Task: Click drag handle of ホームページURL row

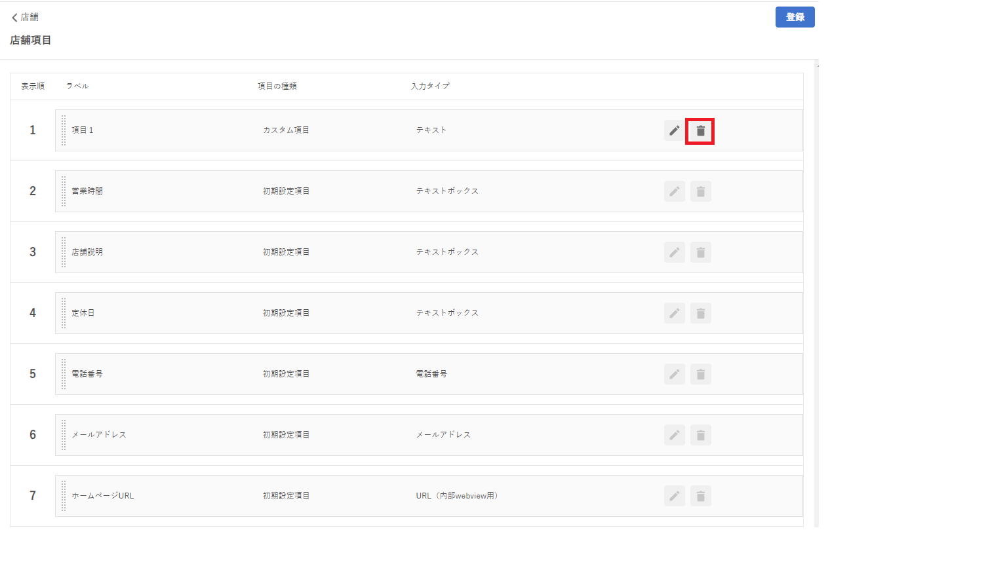Action: [x=64, y=496]
